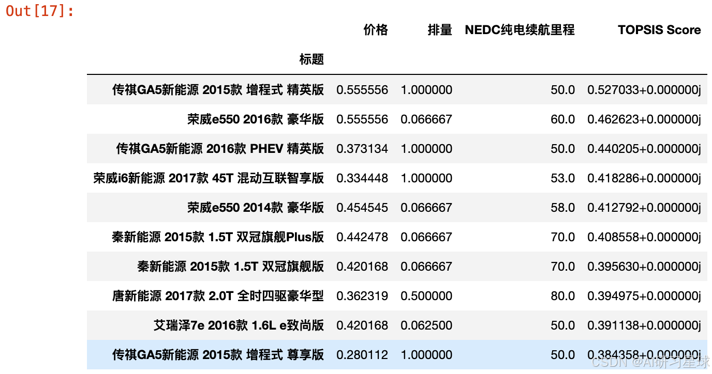Click TOPSIS score 0.527033+0.000000j
This screenshot has height=374, width=712.
pos(644,90)
